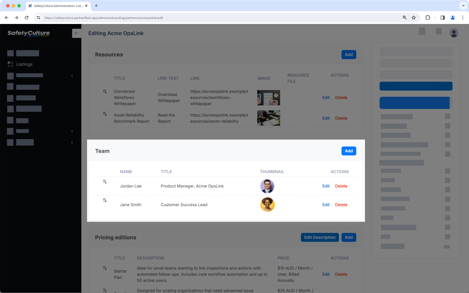The image size is (469, 293).
Task: Open the browser zoom control icon
Action: pyautogui.click(x=405, y=18)
